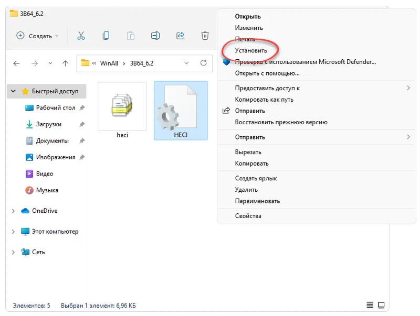The width and height of the screenshot is (420, 316).
Task: Click the Copy icon in toolbar
Action: pyautogui.click(x=106, y=36)
